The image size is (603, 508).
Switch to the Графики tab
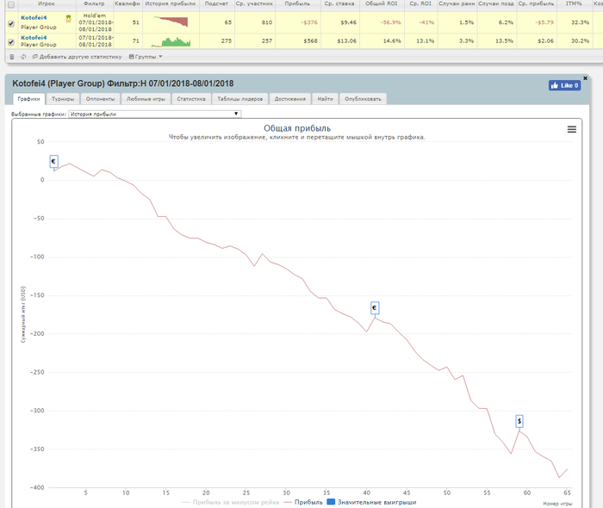28,99
